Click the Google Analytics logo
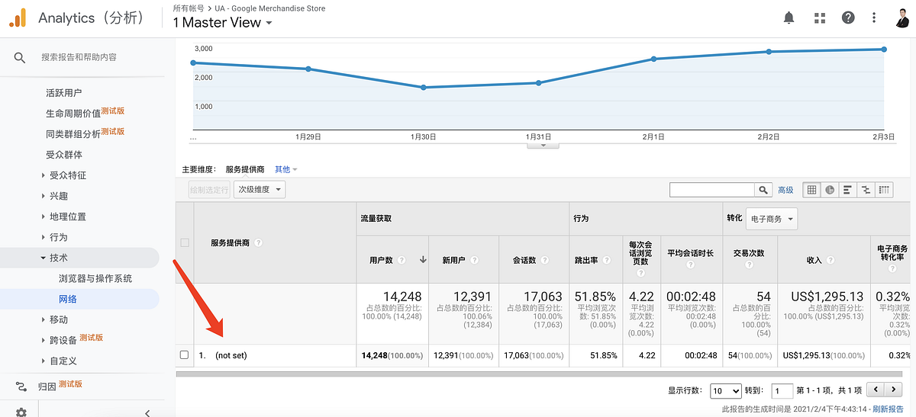This screenshot has height=417, width=916. [17, 17]
